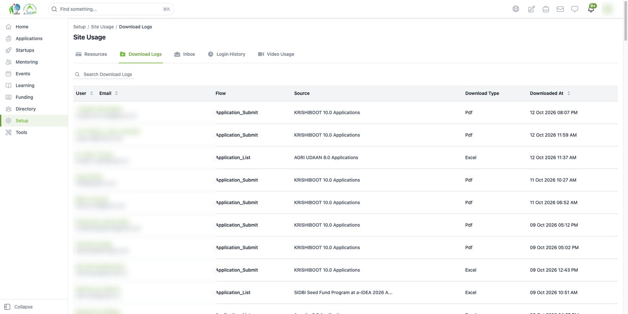This screenshot has width=628, height=314.
Task: Open the user avatar in header
Action: coord(608,9)
